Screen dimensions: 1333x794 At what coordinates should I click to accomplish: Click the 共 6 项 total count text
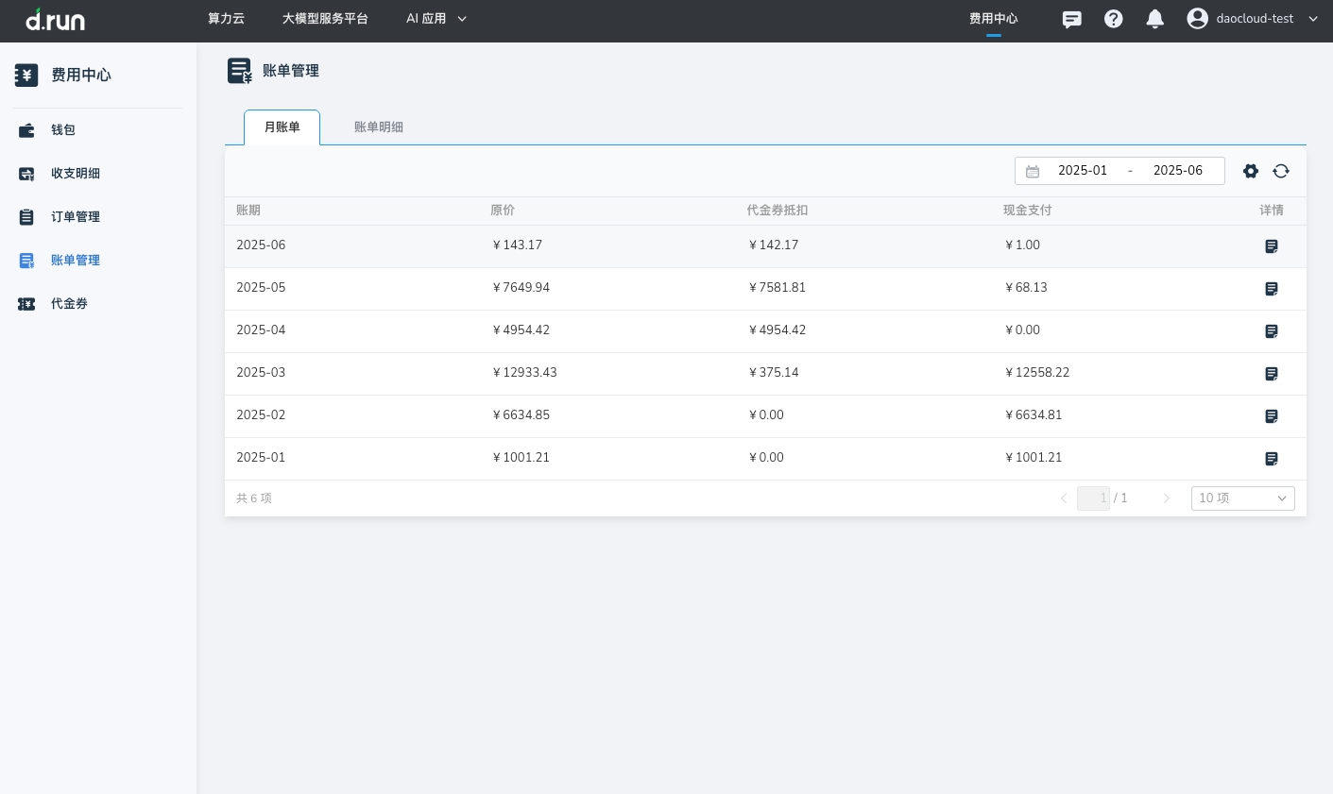click(x=254, y=498)
